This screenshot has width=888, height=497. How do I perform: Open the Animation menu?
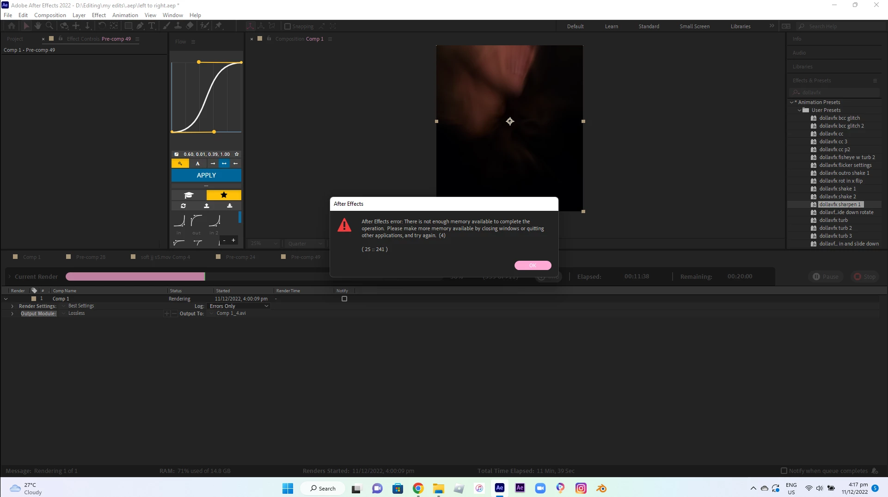(x=125, y=15)
